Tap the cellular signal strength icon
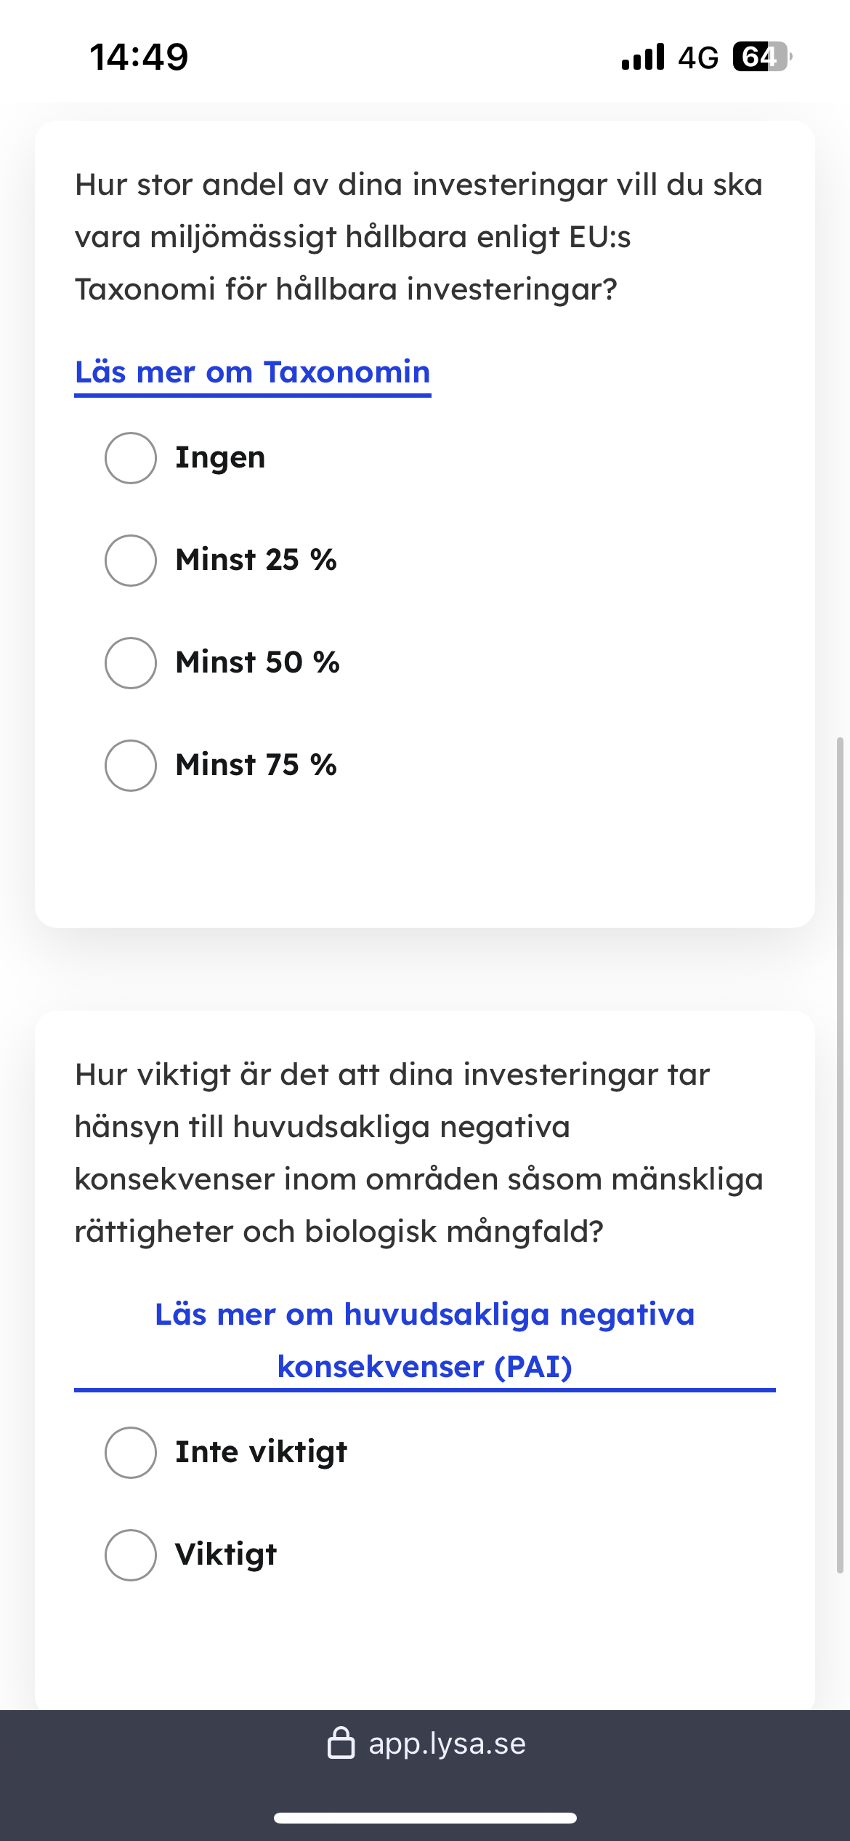 tap(643, 57)
